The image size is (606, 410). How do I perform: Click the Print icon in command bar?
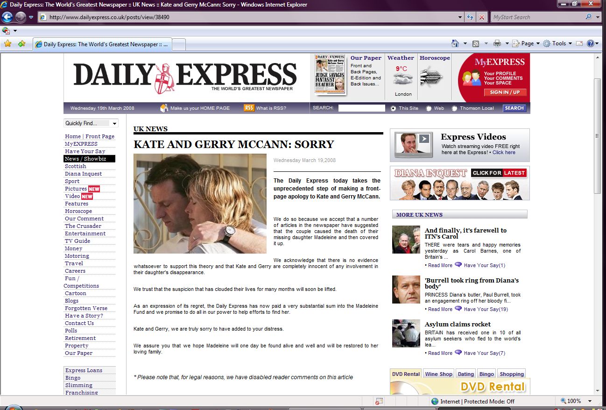(497, 43)
